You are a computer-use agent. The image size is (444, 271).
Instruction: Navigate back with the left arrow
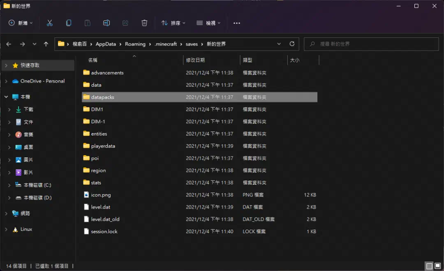pyautogui.click(x=9, y=44)
